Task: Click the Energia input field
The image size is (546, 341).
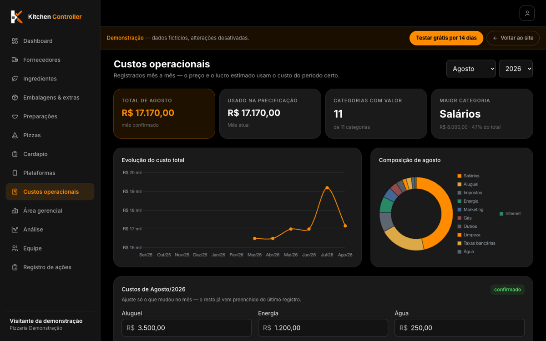Action: pos(323,328)
